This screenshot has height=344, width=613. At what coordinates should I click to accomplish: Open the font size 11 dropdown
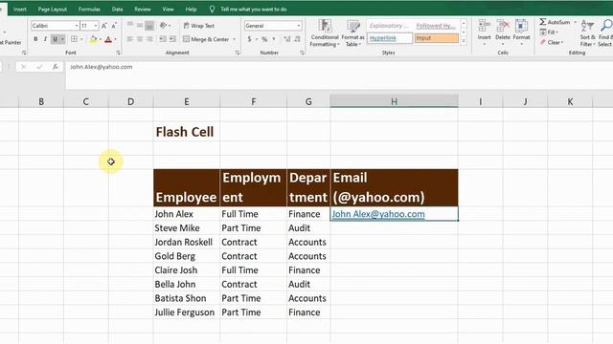96,26
